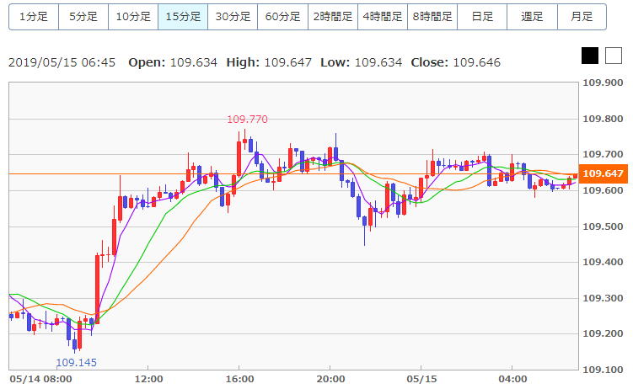Click the 20:00 time axis label
The height and width of the screenshot is (389, 633).
330,380
